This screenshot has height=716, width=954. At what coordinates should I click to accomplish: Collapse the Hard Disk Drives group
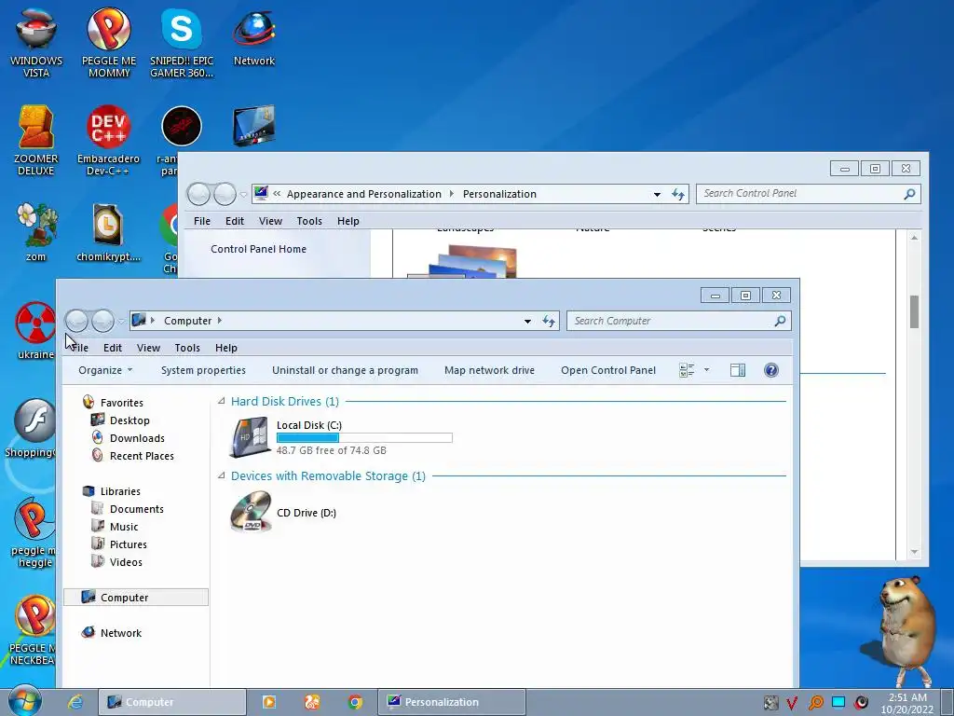coord(222,401)
